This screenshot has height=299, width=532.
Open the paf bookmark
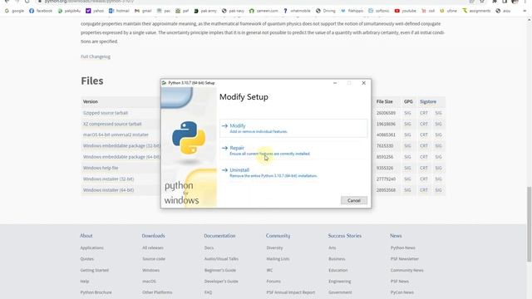[x=182, y=11]
